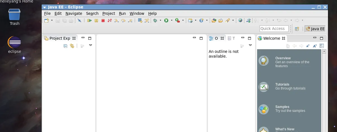Viewport: 337px width, 132px height.
Task: Click the Step Return icon
Action: tap(130, 20)
